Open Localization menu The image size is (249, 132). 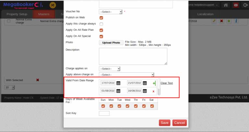coord(205,14)
